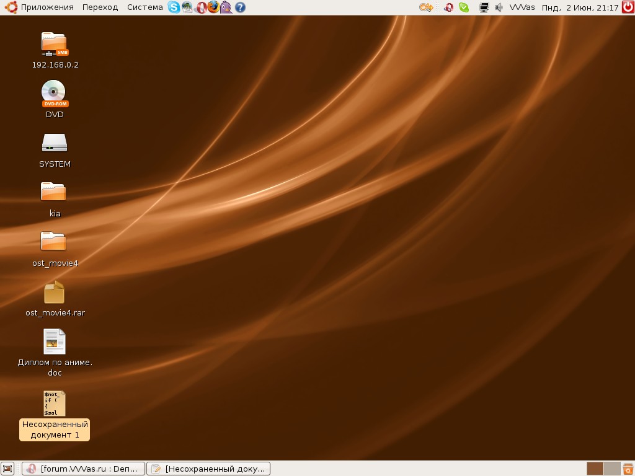Screen dimensions: 635x476
Task: Open the network monitor tray icon
Action: tap(484, 7)
